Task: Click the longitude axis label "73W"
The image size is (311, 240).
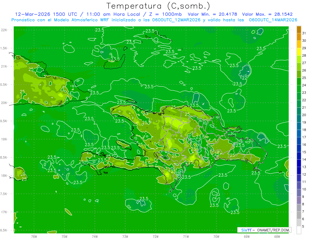Action: point(125,237)
